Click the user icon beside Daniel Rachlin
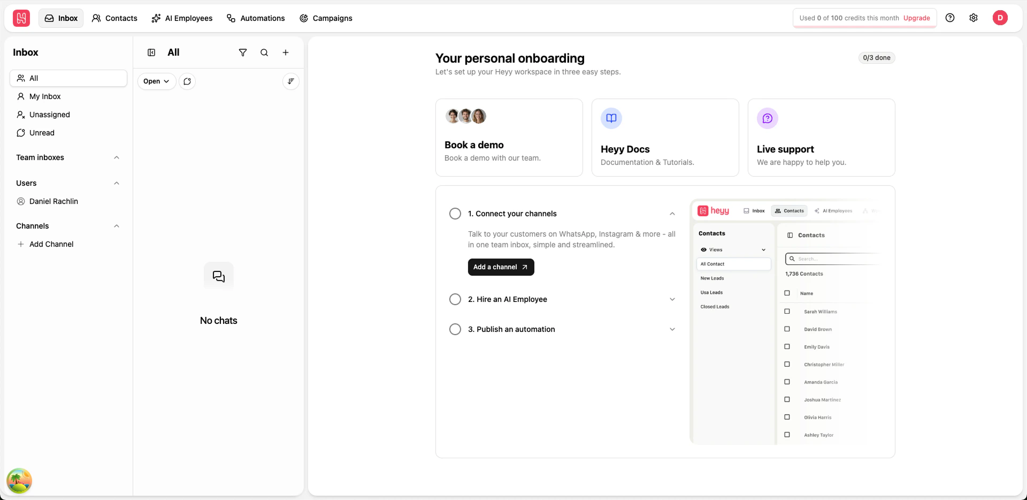Screen dimensions: 1027x500 [21, 201]
